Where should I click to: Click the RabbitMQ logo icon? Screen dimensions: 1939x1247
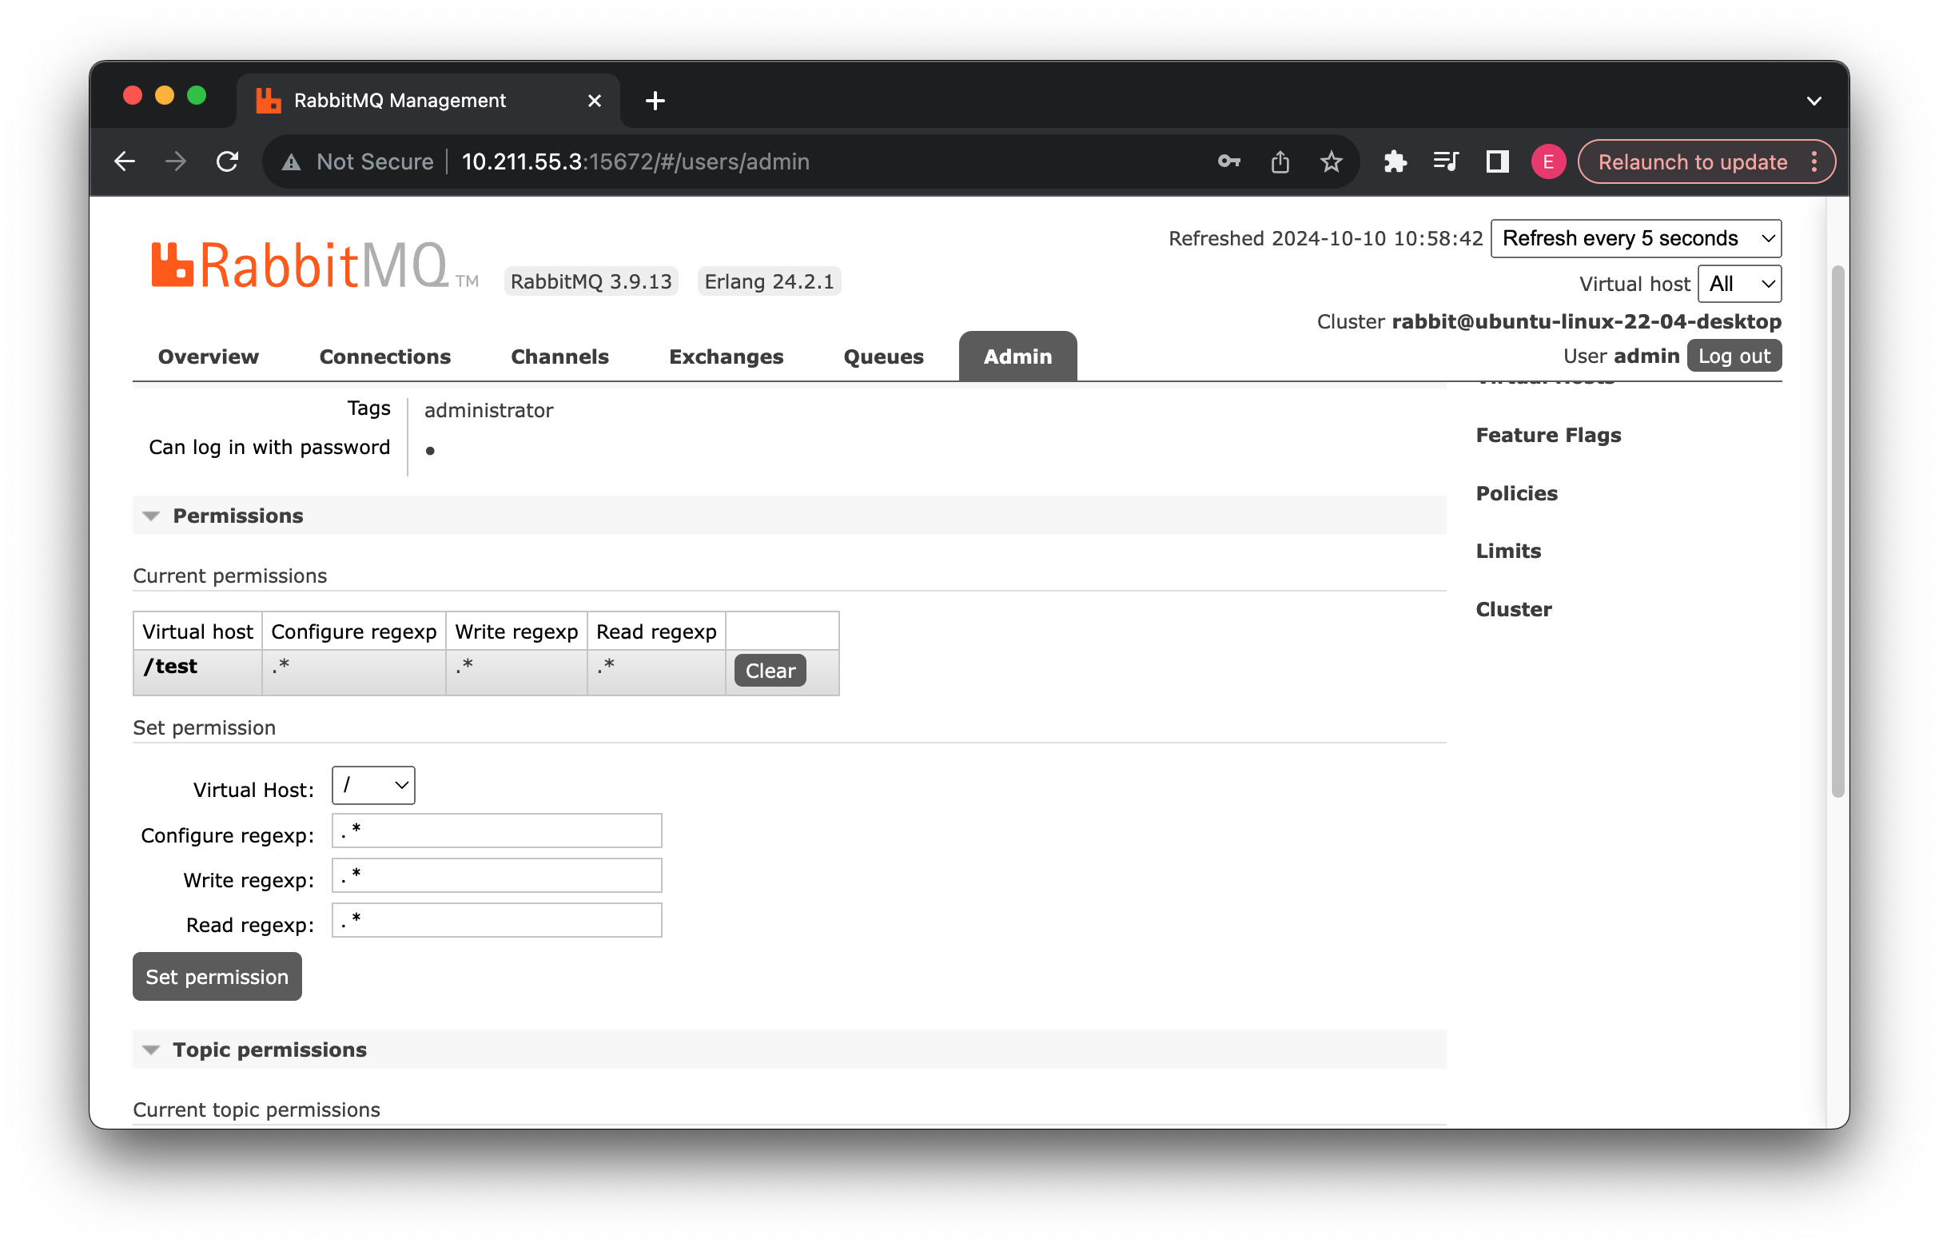tap(173, 265)
